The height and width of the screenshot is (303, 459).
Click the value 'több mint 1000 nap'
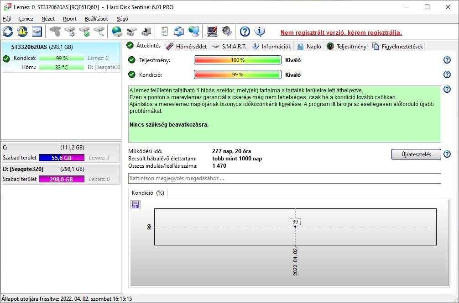pos(237,159)
